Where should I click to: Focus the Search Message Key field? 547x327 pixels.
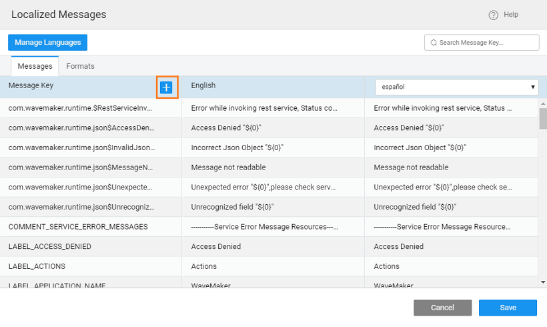coord(486,43)
